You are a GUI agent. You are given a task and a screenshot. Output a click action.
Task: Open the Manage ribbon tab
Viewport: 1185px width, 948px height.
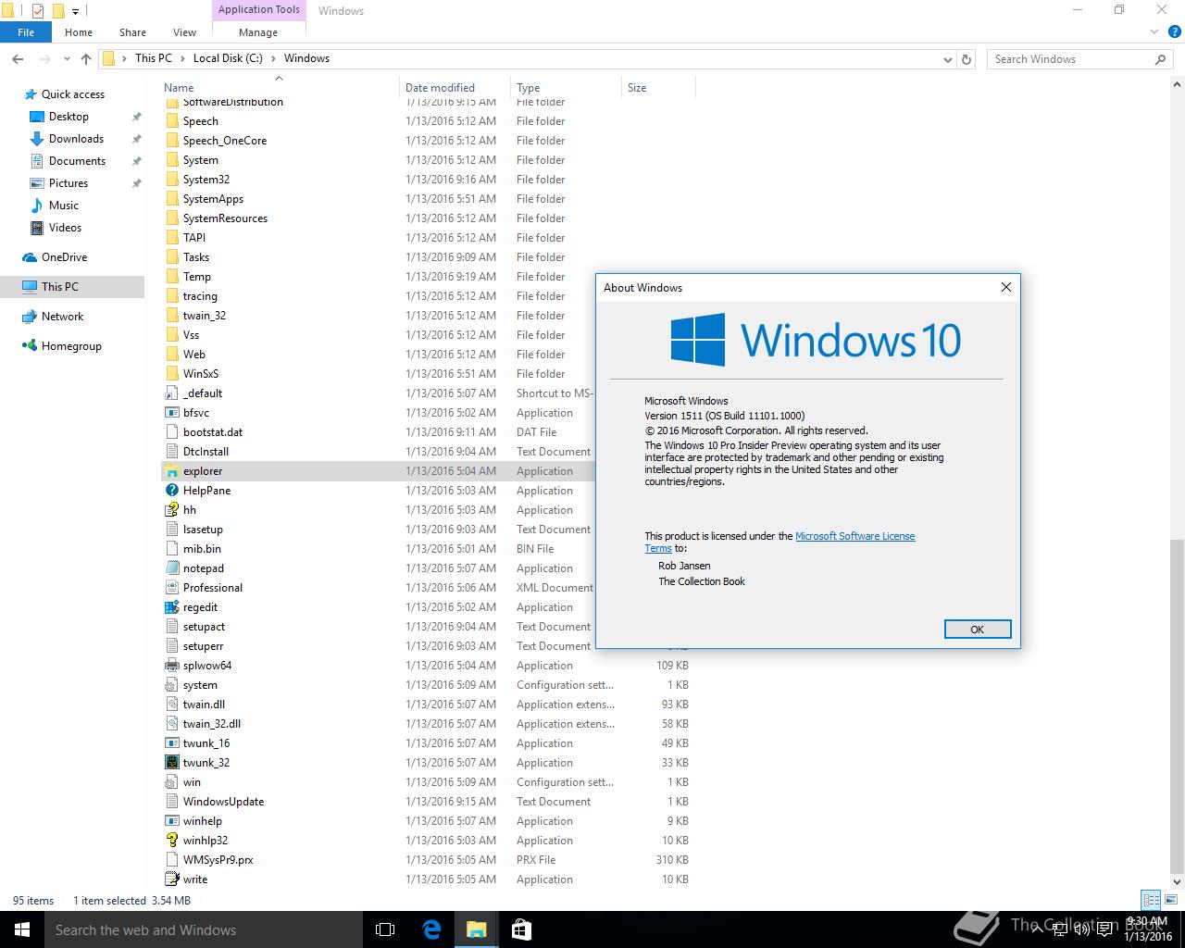point(258,32)
